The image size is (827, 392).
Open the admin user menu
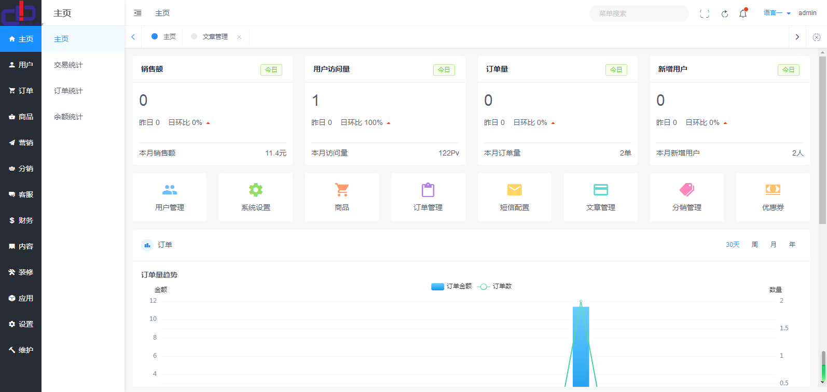click(x=807, y=13)
